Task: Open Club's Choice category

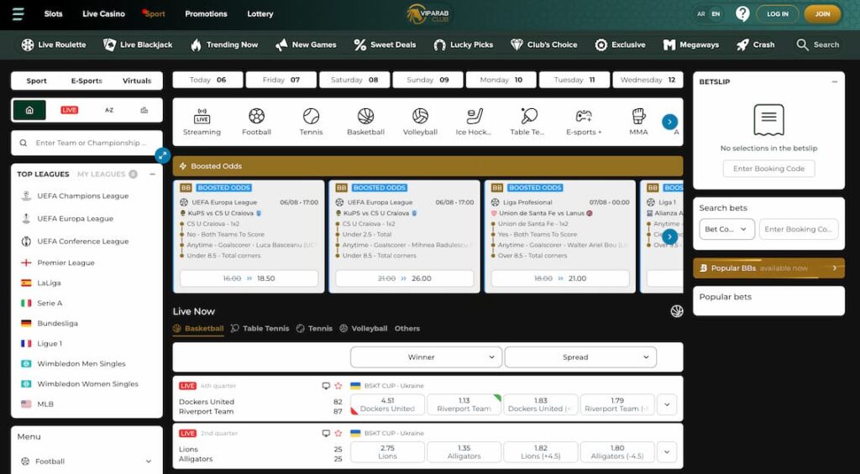Action: point(543,45)
